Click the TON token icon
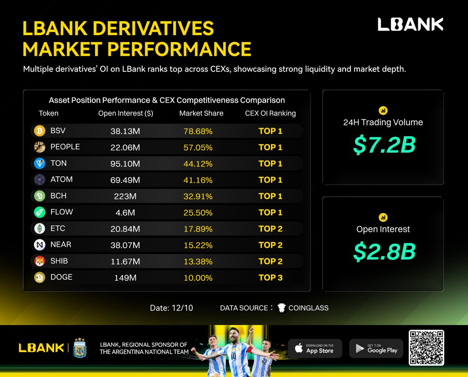Screen dimensions: 468x377 40,164
